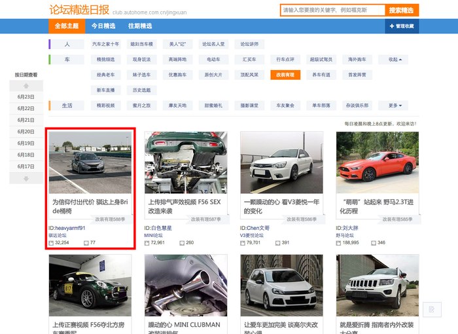Viewport: 458px width, 334px height.
Task: Click the comment icon on the Chen文哥 post
Action: [278, 243]
